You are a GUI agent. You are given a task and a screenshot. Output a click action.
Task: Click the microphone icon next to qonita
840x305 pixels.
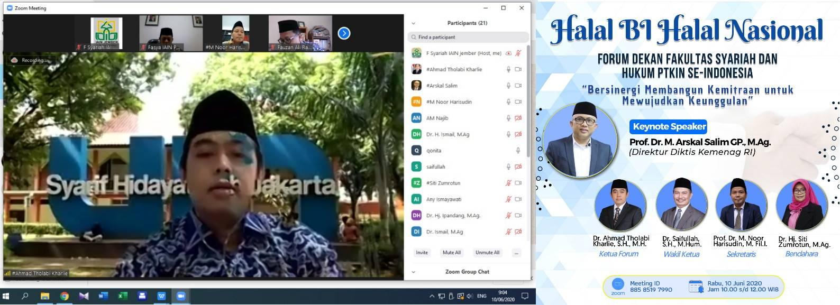click(x=518, y=151)
